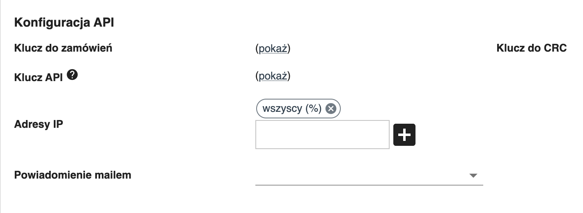Show the Klucz do zamówień key
This screenshot has width=583, height=213.
tap(273, 49)
